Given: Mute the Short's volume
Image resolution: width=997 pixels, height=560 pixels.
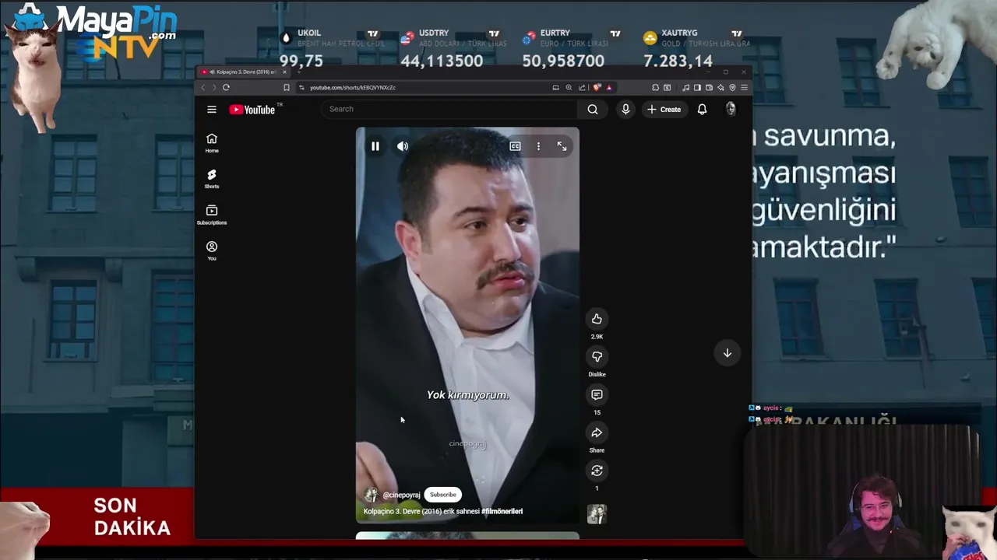Looking at the screenshot, I should click(403, 146).
